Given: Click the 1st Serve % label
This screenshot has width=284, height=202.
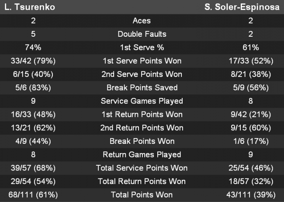Looking at the screenshot, I should (142, 47).
